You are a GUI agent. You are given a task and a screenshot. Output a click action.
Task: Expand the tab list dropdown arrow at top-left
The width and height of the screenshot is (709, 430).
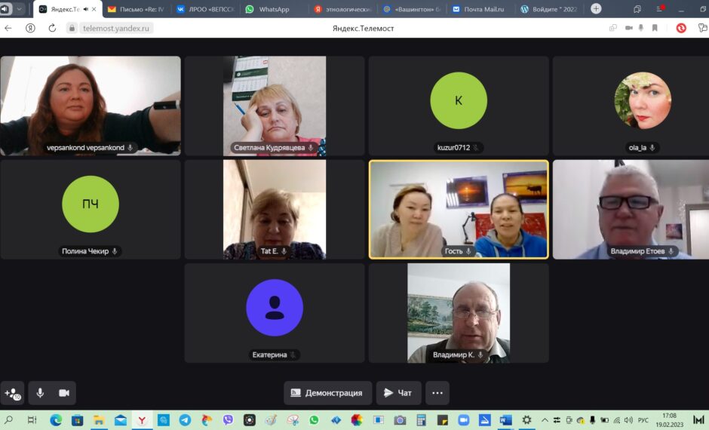(20, 9)
